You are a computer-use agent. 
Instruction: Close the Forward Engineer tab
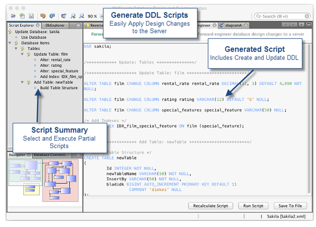tap(215, 25)
